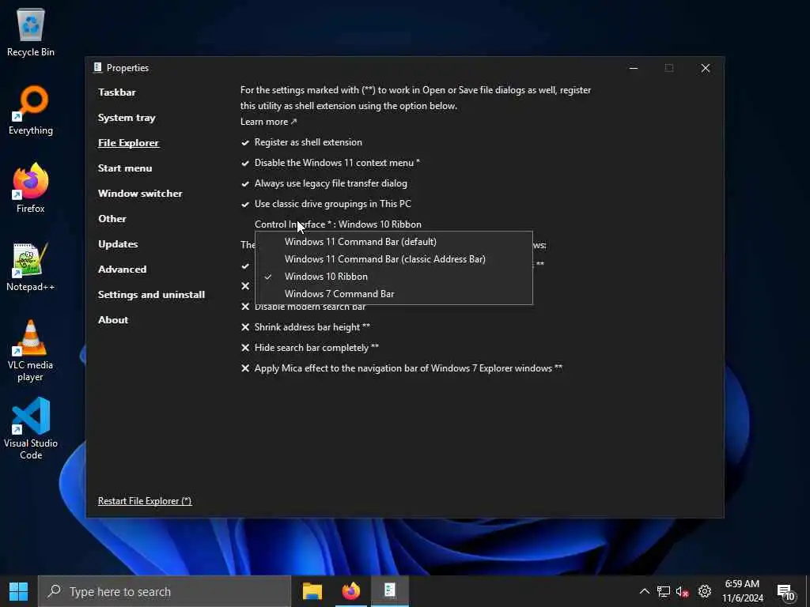Open the Recycle Bin desktop icon
The width and height of the screenshot is (810, 607).
tap(31, 32)
